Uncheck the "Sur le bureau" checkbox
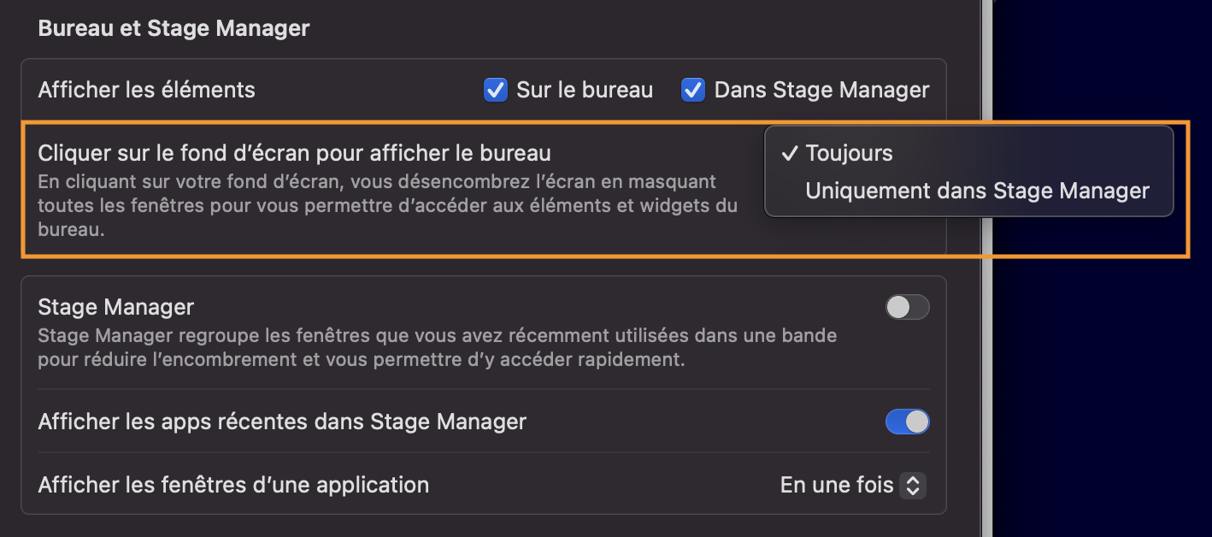The height and width of the screenshot is (537, 1212). coord(496,90)
